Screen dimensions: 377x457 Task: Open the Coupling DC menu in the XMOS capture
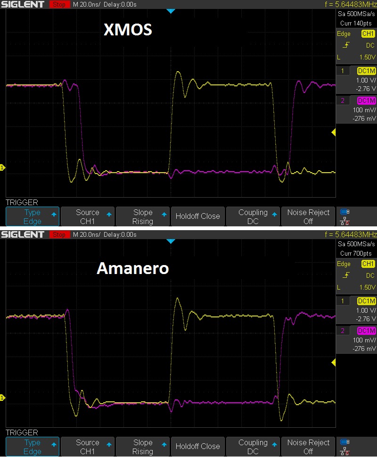pos(253,216)
